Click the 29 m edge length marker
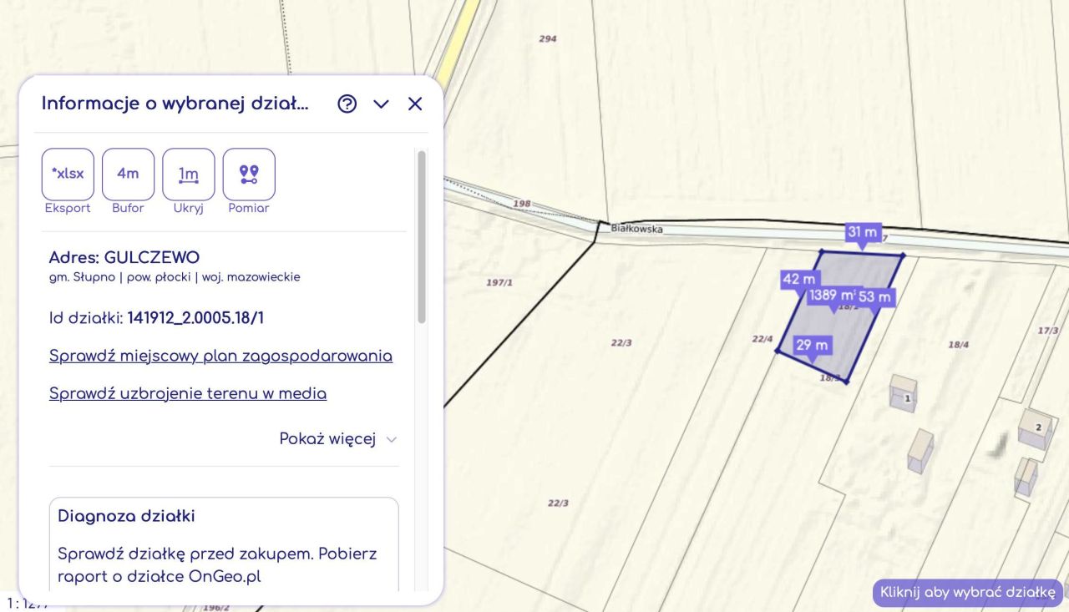This screenshot has width=1069, height=612. click(x=812, y=346)
